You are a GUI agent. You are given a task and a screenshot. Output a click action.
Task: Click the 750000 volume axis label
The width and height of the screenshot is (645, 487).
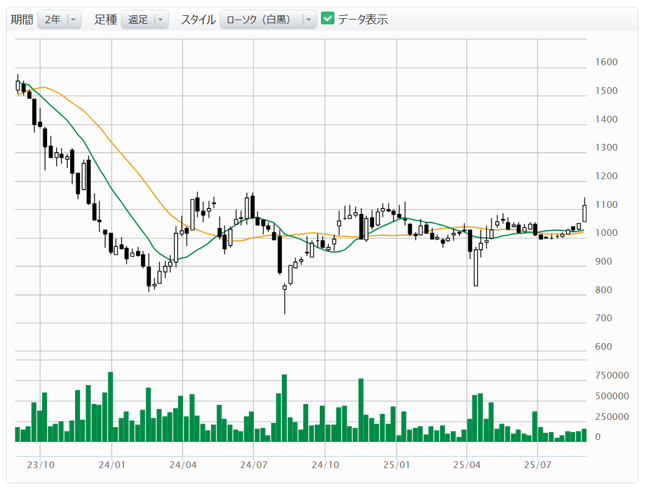612,376
